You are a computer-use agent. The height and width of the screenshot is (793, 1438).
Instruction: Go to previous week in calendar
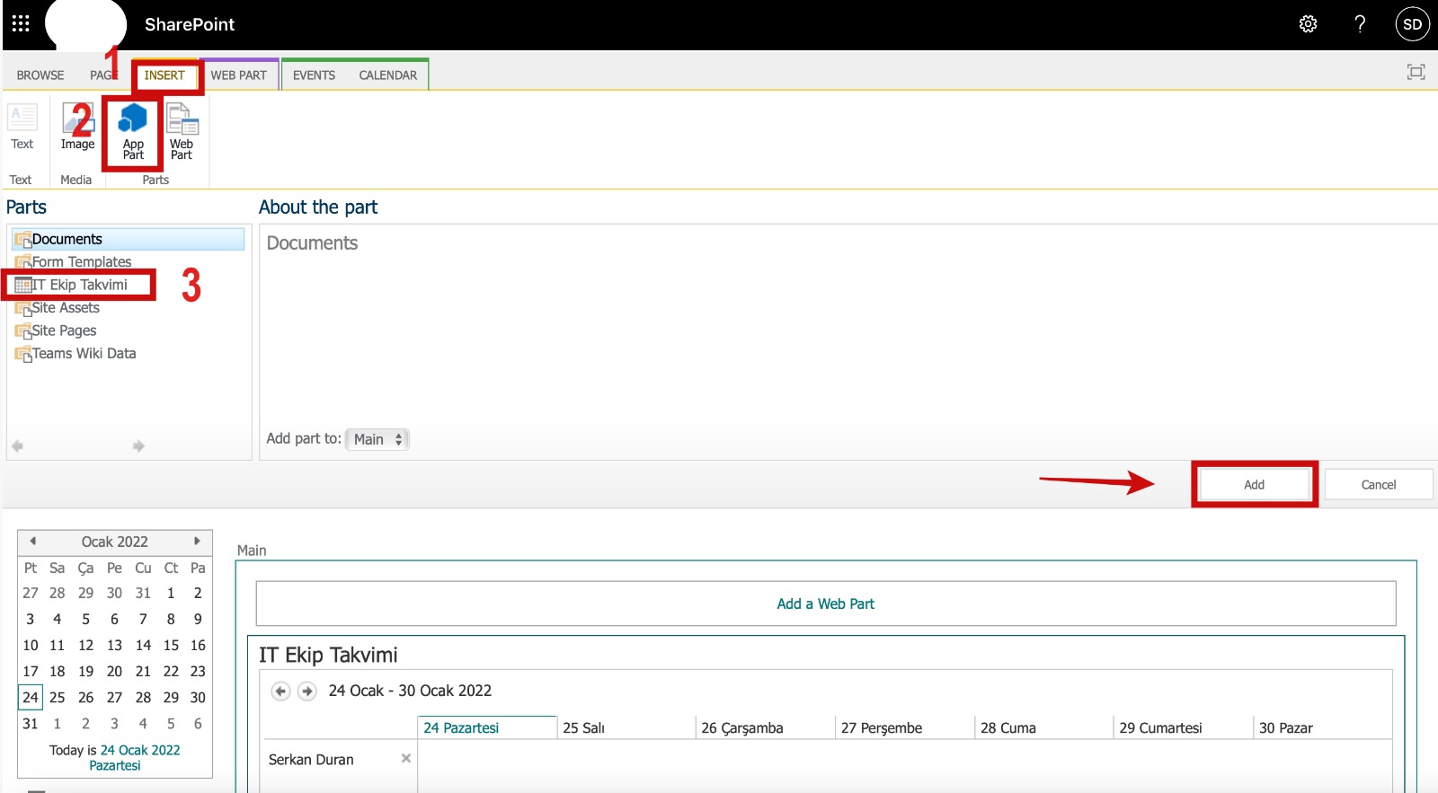[x=280, y=691]
